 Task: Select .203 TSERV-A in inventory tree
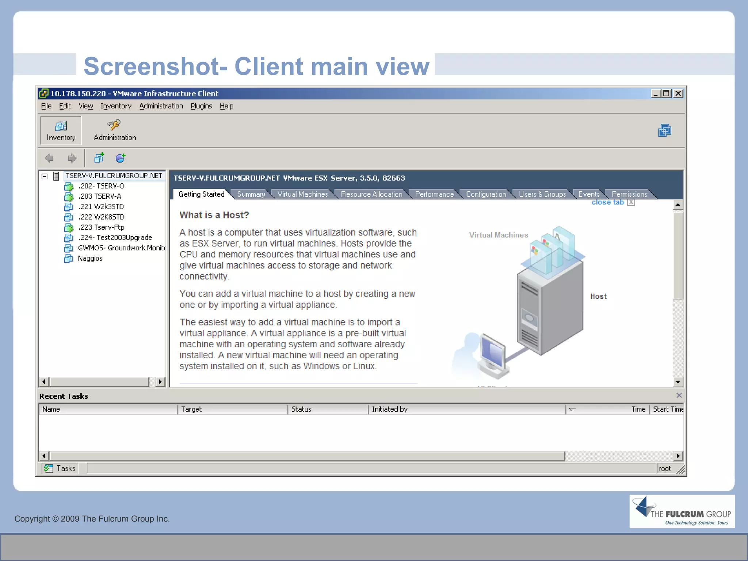pyautogui.click(x=100, y=196)
